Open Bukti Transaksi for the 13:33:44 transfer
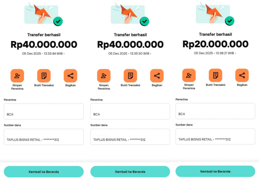259x179 pixels. click(x=44, y=76)
